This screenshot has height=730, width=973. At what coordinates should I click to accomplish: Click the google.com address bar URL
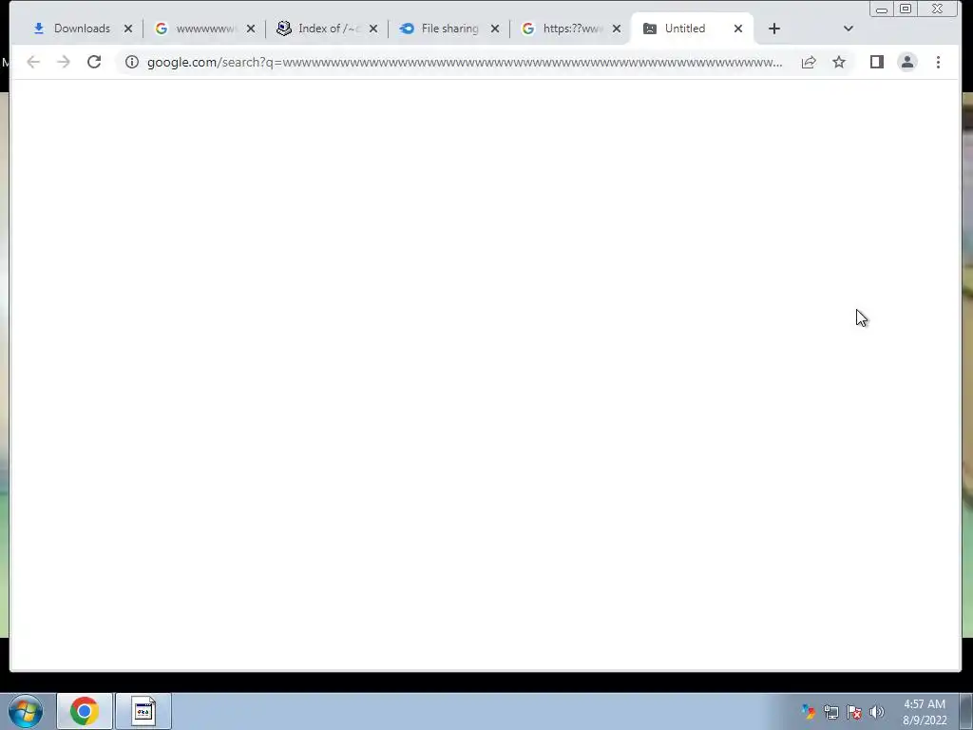tap(464, 62)
